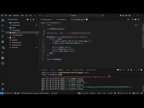Open the Accounts icon above the gear
Image resolution: width=144 pixels, height=108 pixels.
(x=3, y=84)
